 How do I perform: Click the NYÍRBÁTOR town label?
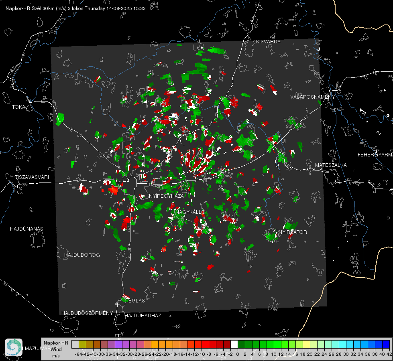click(293, 232)
